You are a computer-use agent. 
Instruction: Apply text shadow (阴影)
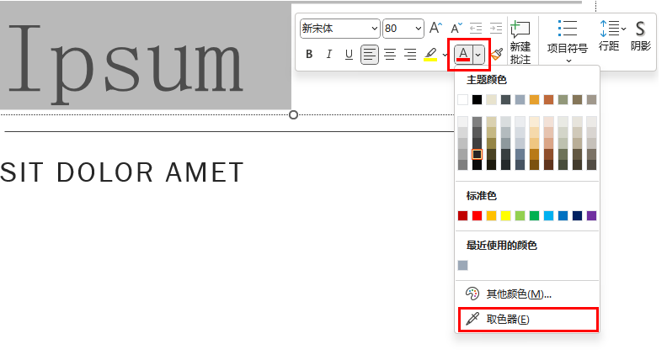[x=641, y=35]
